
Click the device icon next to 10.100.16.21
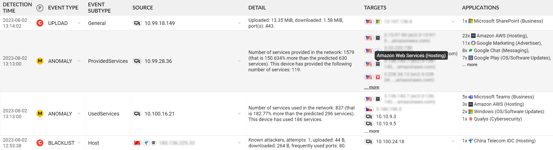[x=137, y=114]
